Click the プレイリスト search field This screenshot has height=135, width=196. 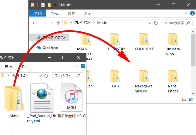coord(68,76)
